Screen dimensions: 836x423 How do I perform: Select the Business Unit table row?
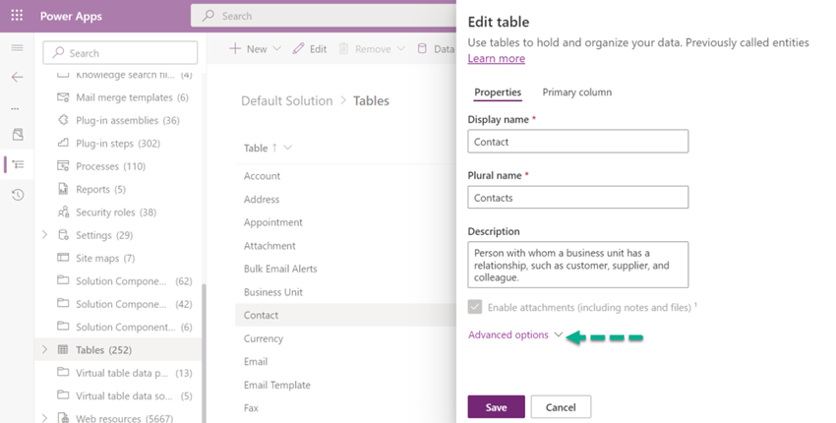(345, 292)
